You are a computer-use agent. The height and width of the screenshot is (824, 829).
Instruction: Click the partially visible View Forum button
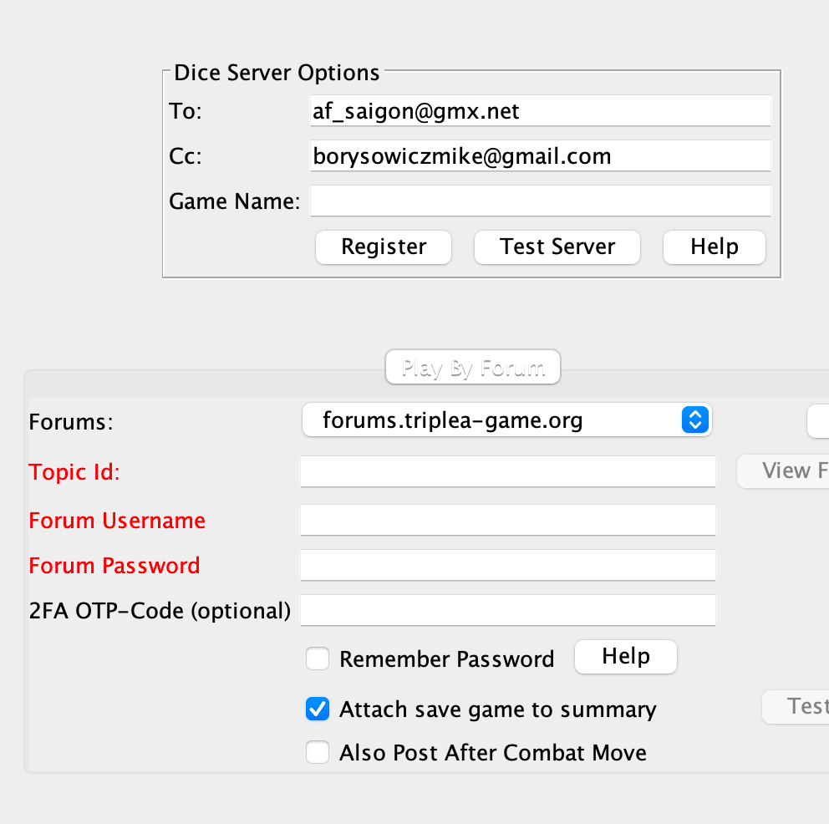(783, 471)
